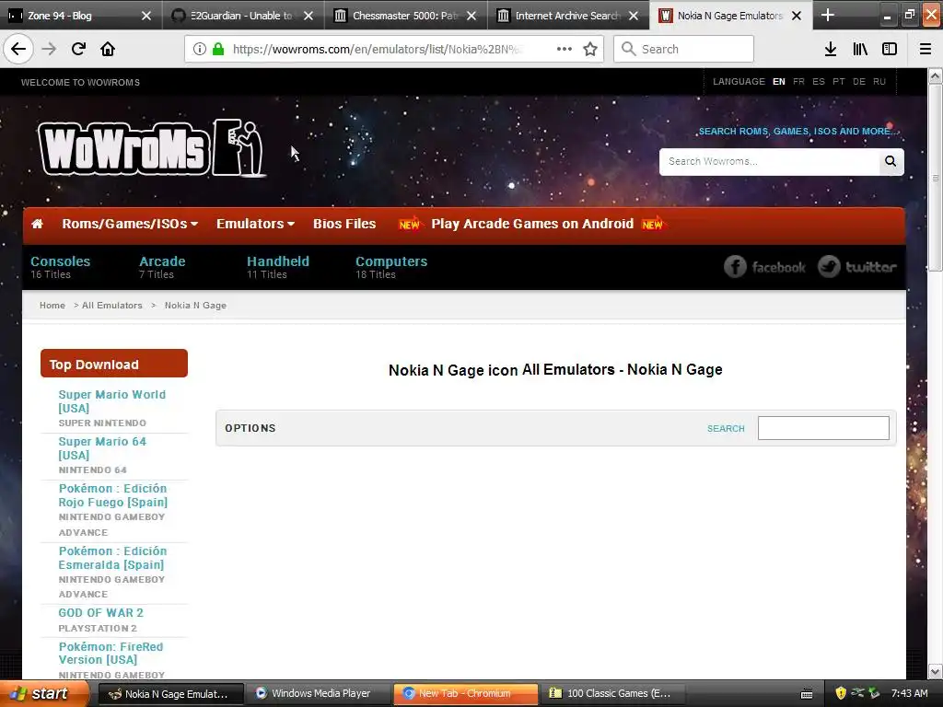Switch to Windows Media Player taskbar button
Screen dimensions: 943x707
(x=319, y=693)
